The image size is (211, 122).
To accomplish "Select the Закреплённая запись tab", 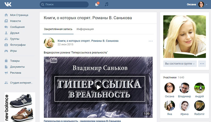I will [58, 29].
